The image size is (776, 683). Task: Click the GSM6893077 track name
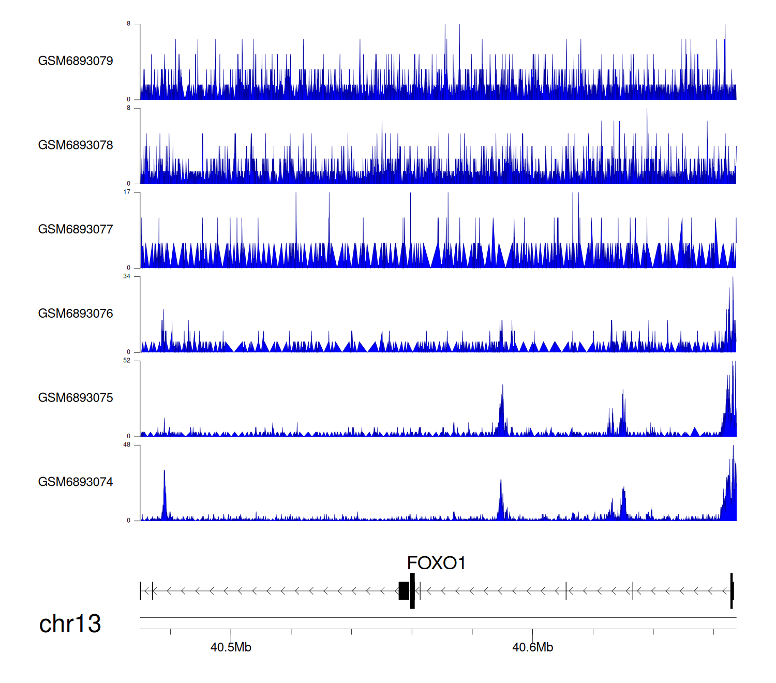click(76, 230)
